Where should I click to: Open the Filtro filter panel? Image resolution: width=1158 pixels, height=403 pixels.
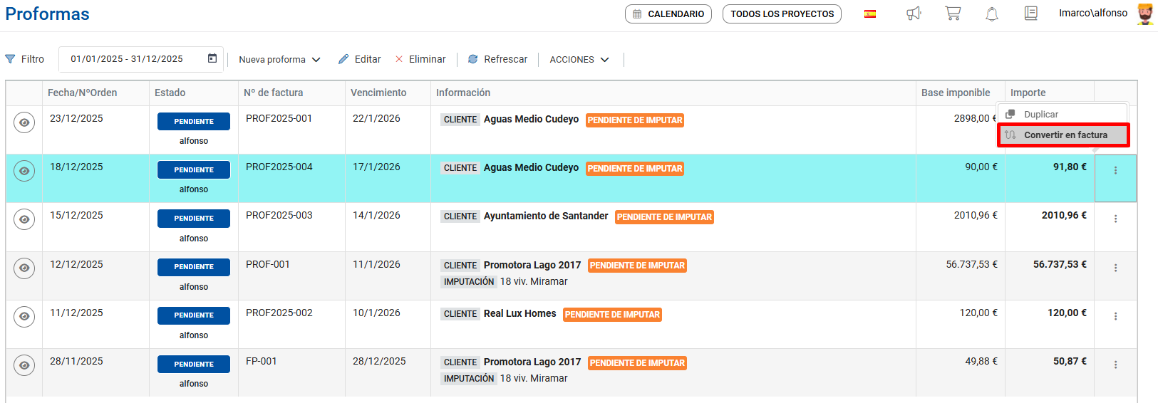25,59
